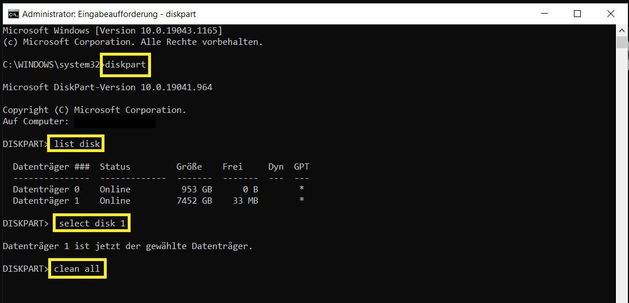
Task: Click the window title text in title bar
Action: tap(109, 14)
